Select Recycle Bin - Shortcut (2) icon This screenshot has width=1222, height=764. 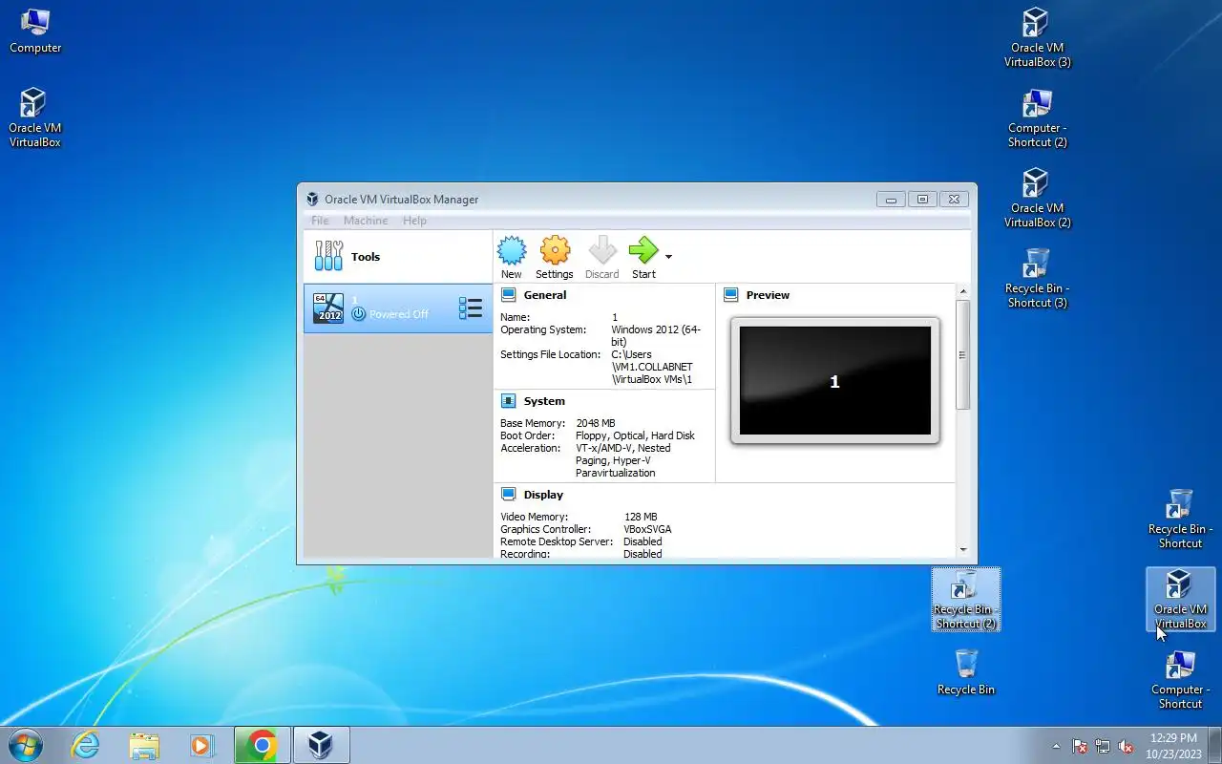click(966, 600)
